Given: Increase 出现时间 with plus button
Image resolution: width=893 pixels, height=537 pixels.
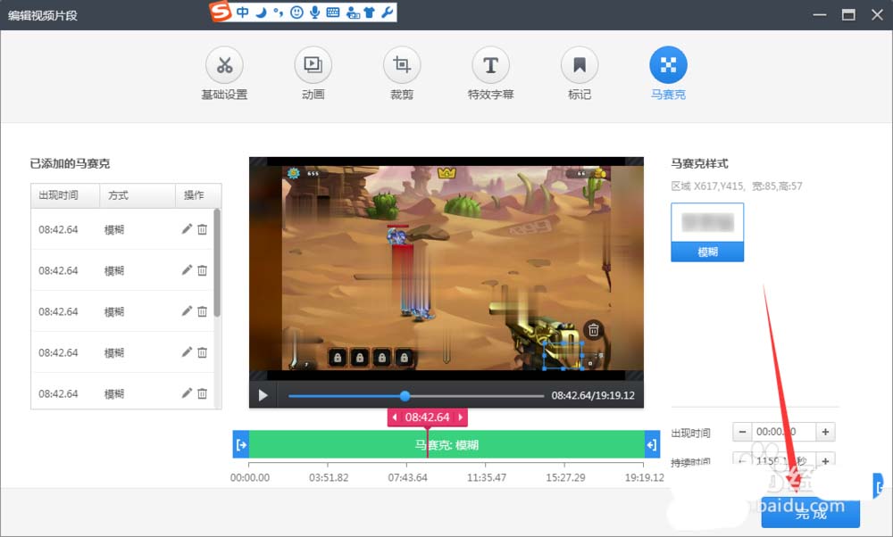Looking at the screenshot, I should pyautogui.click(x=825, y=432).
